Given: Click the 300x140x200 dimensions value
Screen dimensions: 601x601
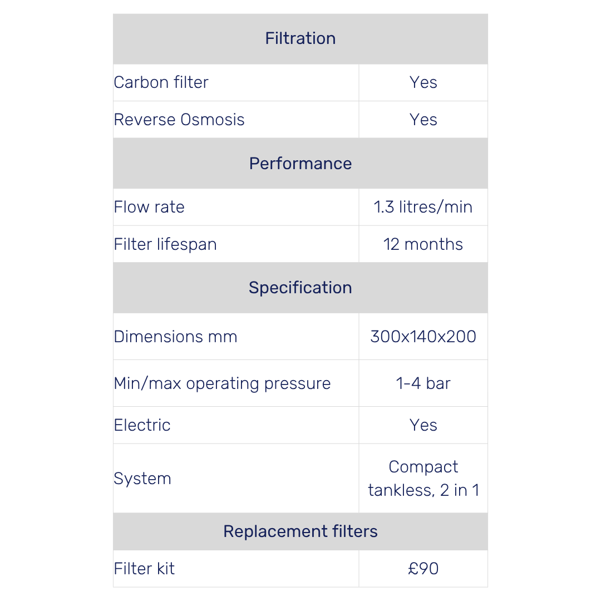Looking at the screenshot, I should tap(423, 337).
